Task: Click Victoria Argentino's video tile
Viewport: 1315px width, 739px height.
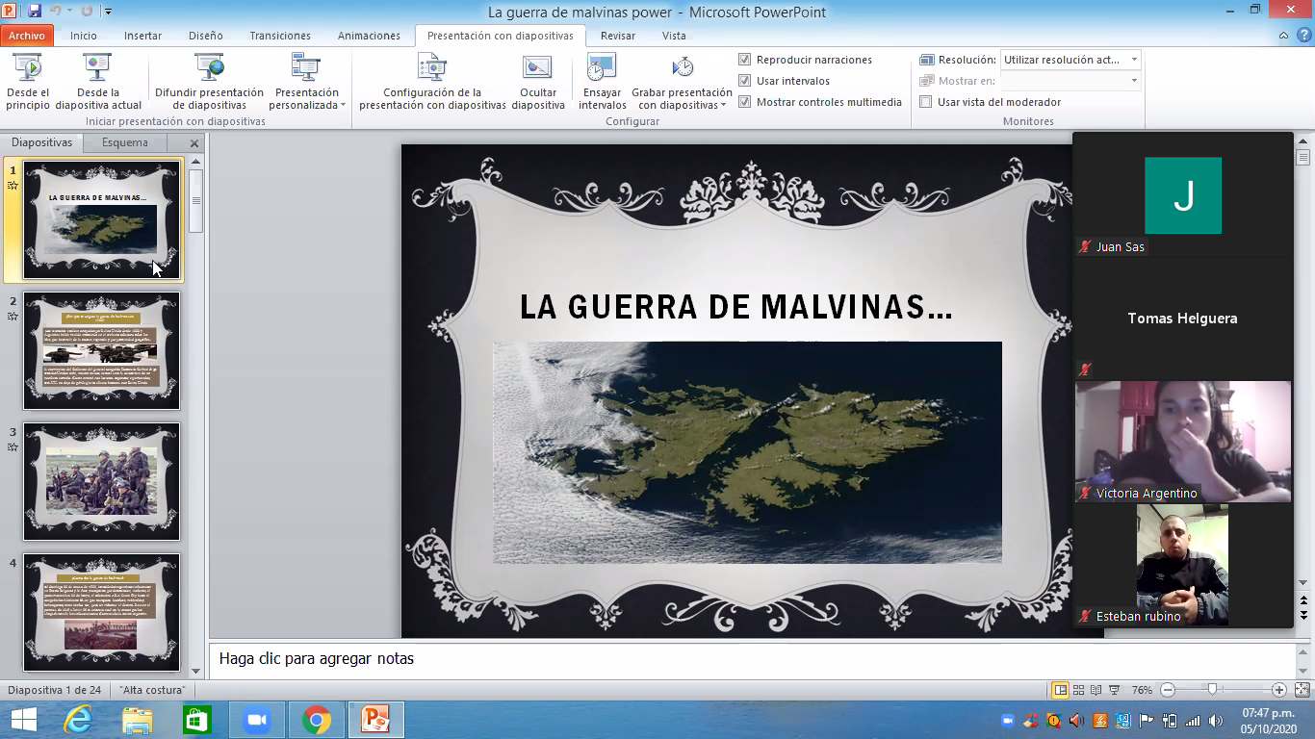Action: tap(1183, 442)
